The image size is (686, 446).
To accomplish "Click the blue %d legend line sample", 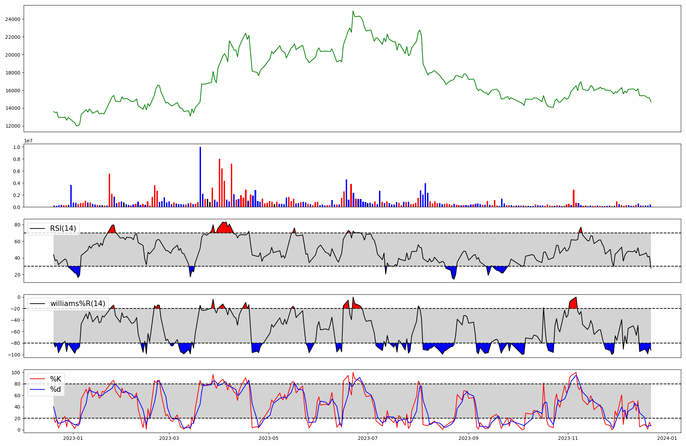I will (38, 389).
